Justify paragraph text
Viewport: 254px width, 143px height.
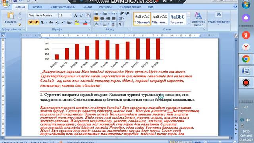(114, 19)
